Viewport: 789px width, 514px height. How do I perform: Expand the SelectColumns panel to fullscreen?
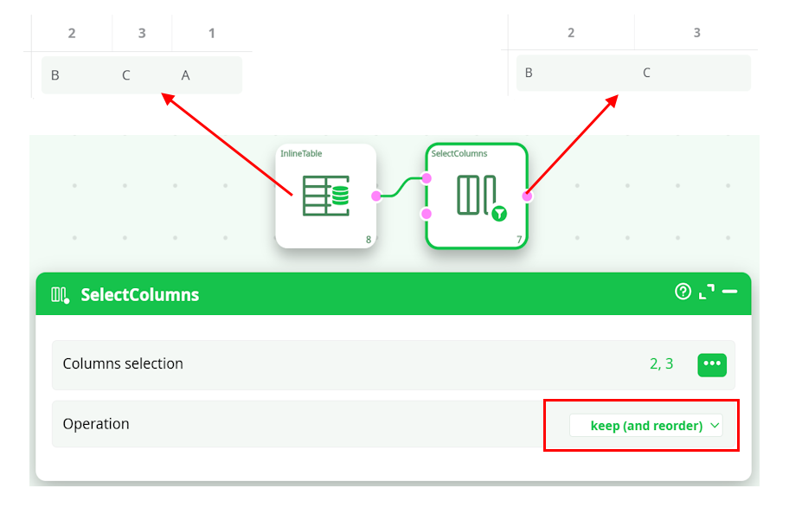705,293
